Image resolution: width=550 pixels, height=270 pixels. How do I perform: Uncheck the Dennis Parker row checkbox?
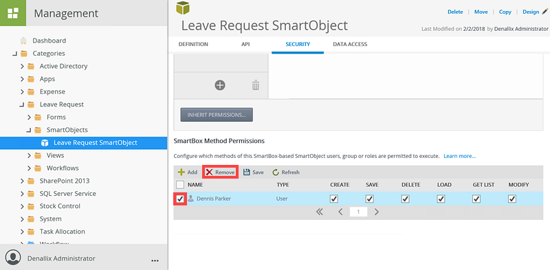tap(180, 199)
